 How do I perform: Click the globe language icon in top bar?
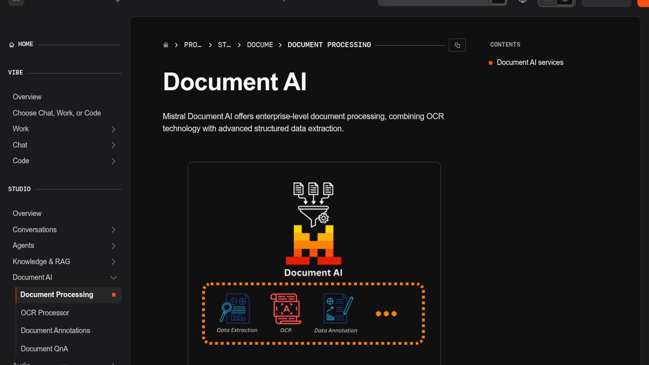point(523,1)
